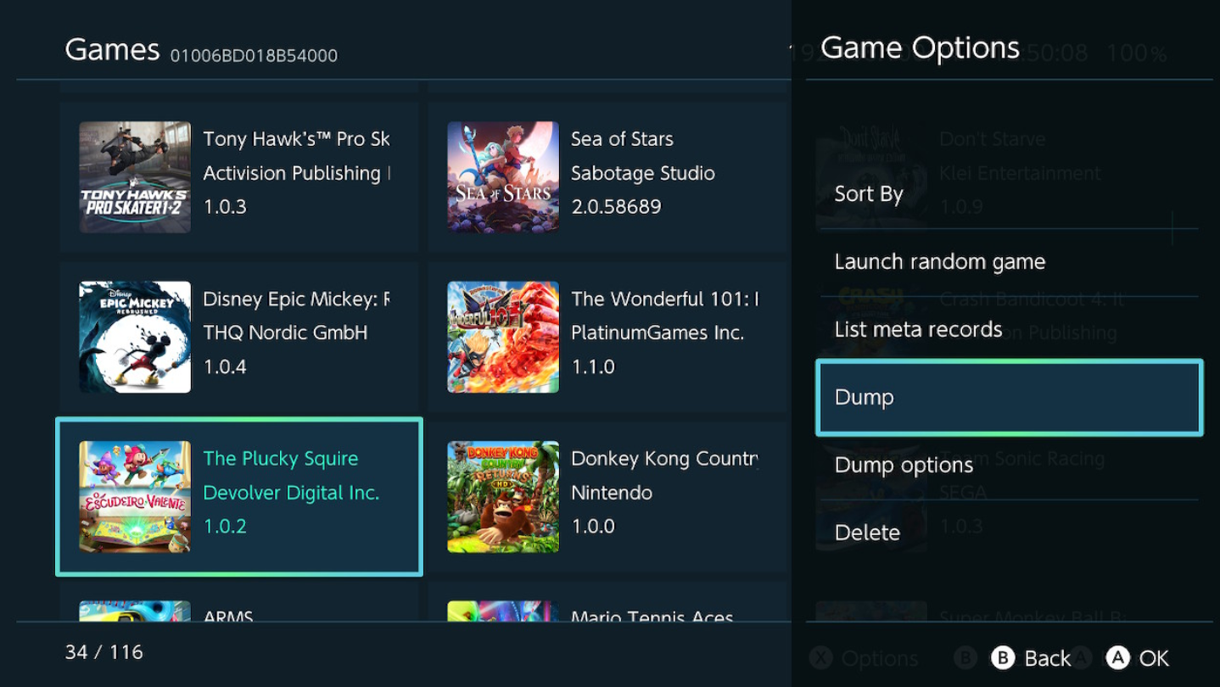
Task: Open the Sort By menu option
Action: (x=869, y=194)
